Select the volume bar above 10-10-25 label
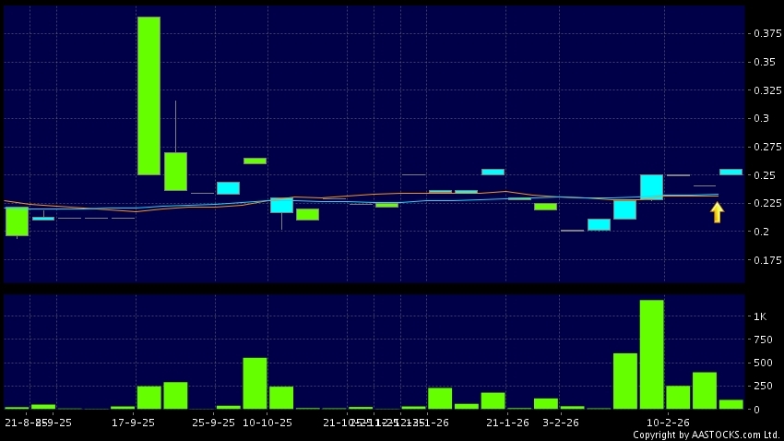The image size is (784, 441). (255, 383)
